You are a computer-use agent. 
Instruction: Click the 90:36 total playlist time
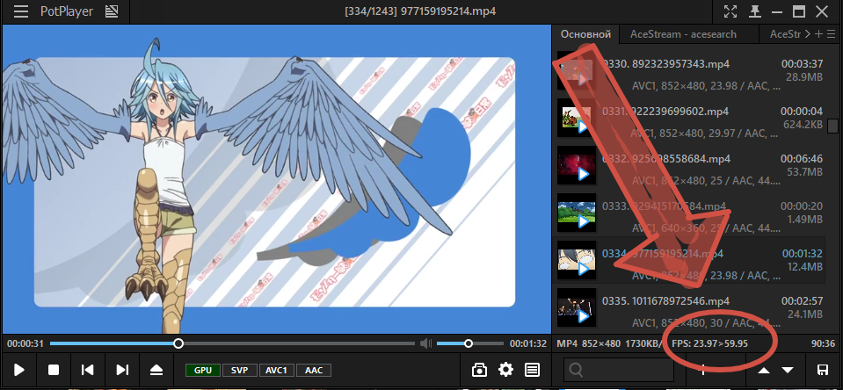point(823,343)
